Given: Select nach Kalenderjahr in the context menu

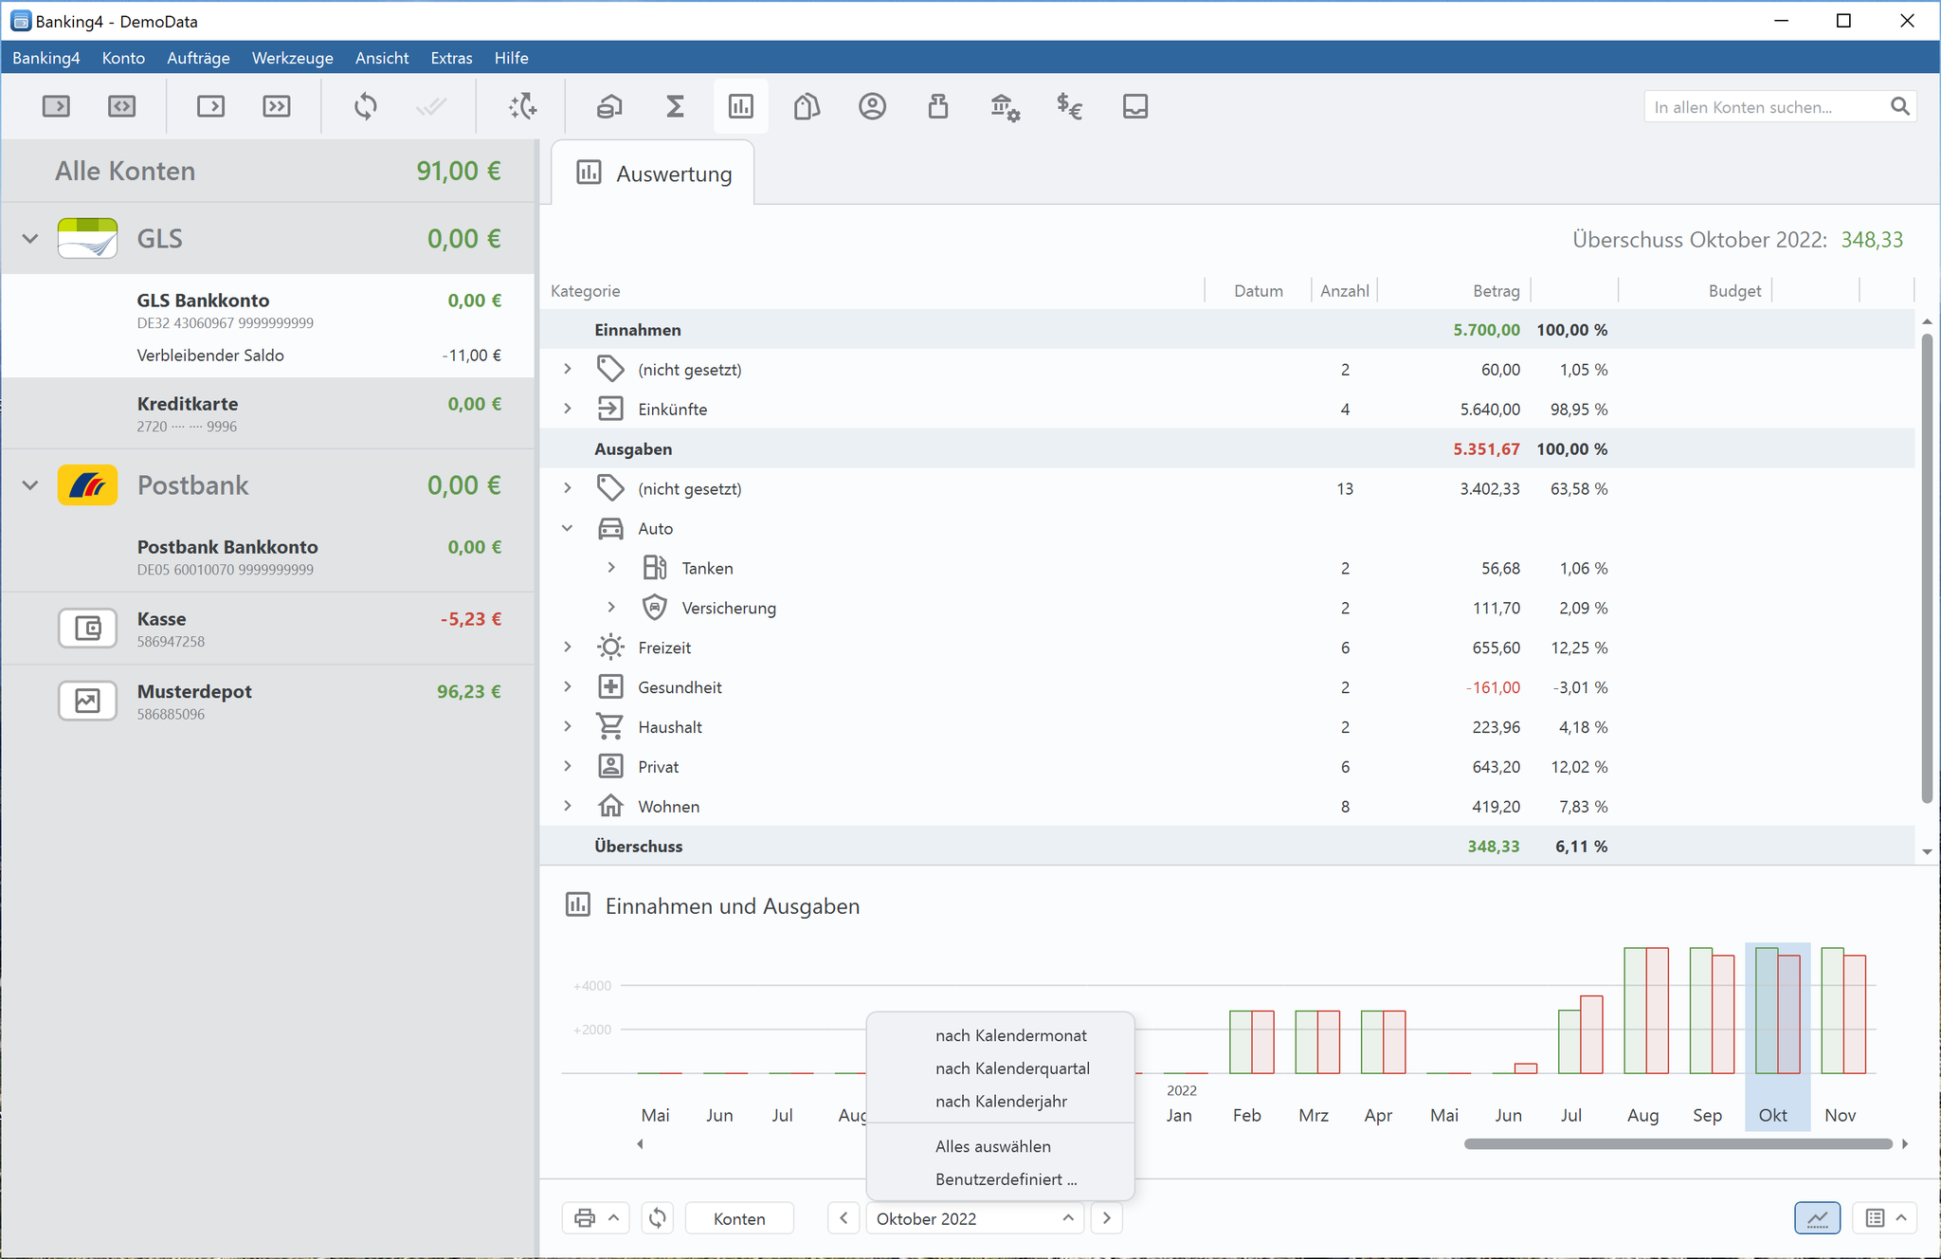Looking at the screenshot, I should click(1001, 1101).
